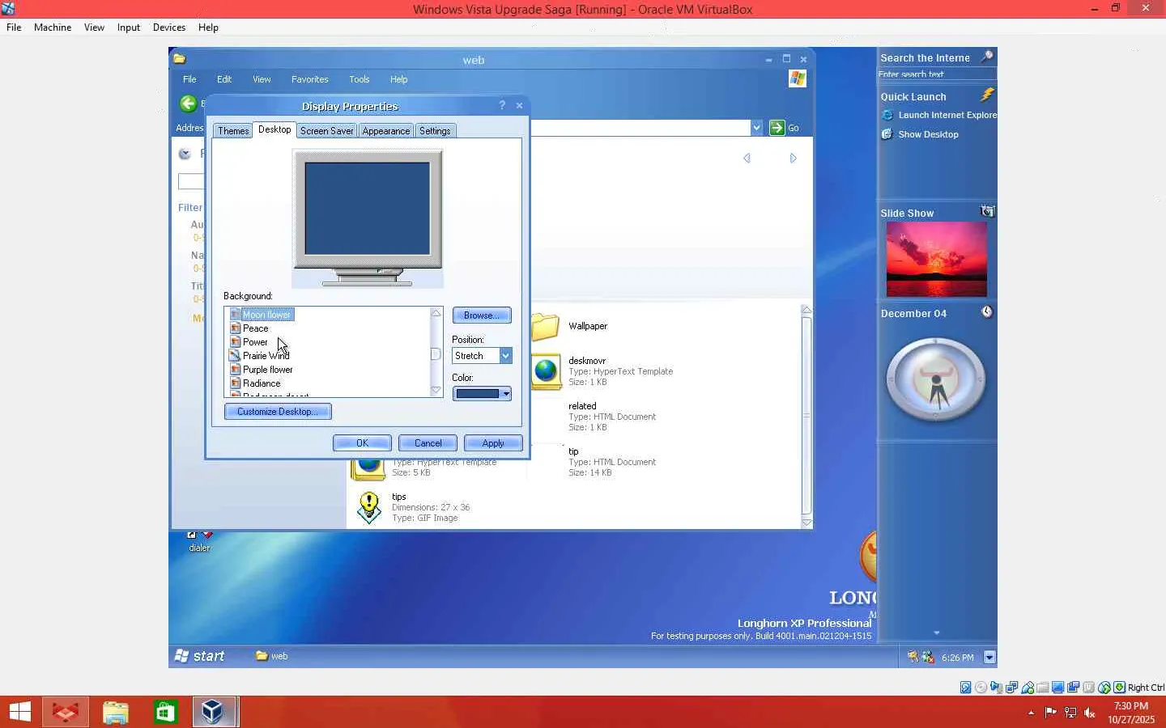
Task: Click the deskmovr globe file icon
Action: [x=547, y=372]
